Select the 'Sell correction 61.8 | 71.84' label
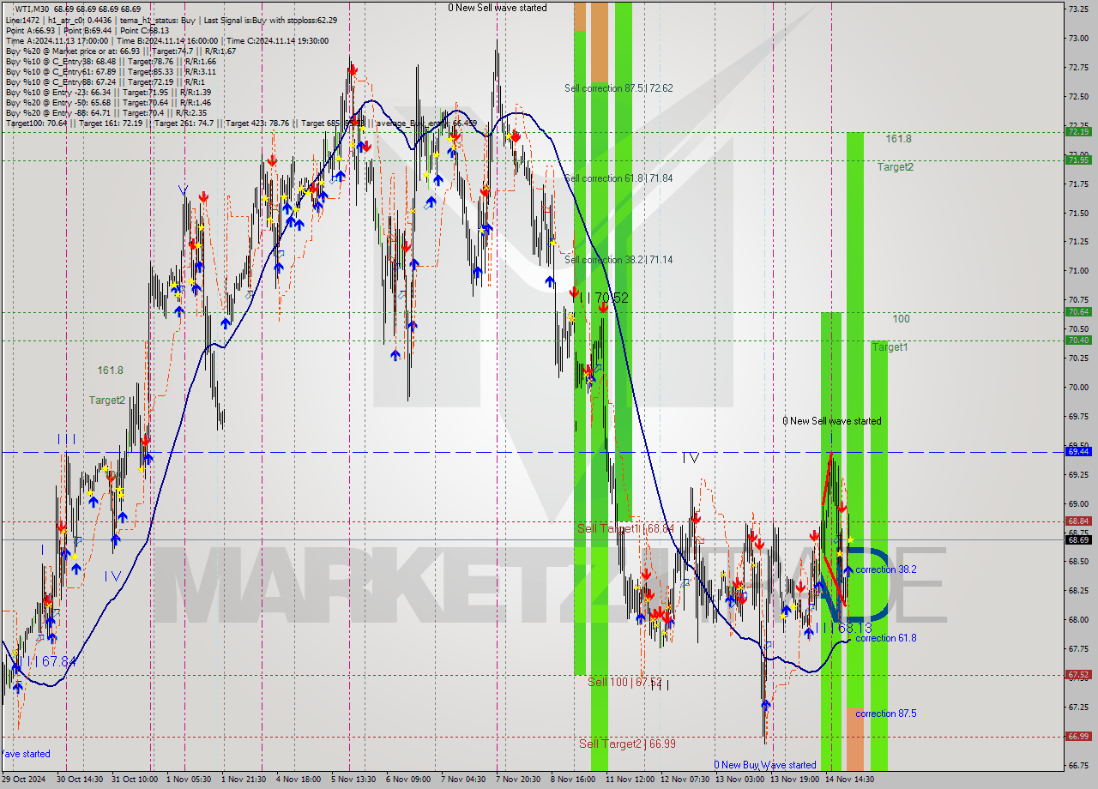The width and height of the screenshot is (1098, 789). tap(618, 178)
